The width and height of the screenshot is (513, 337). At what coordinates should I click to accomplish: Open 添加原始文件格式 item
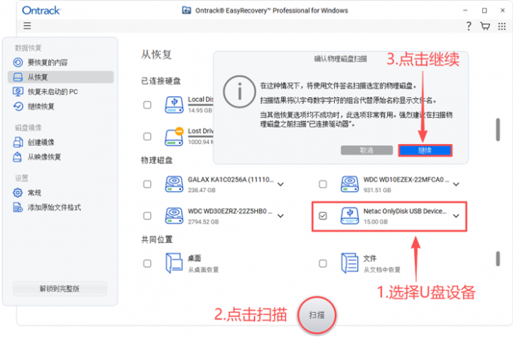pyautogui.click(x=61, y=207)
